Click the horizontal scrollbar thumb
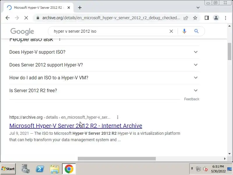This screenshot has width=233, height=175. click(x=117, y=159)
